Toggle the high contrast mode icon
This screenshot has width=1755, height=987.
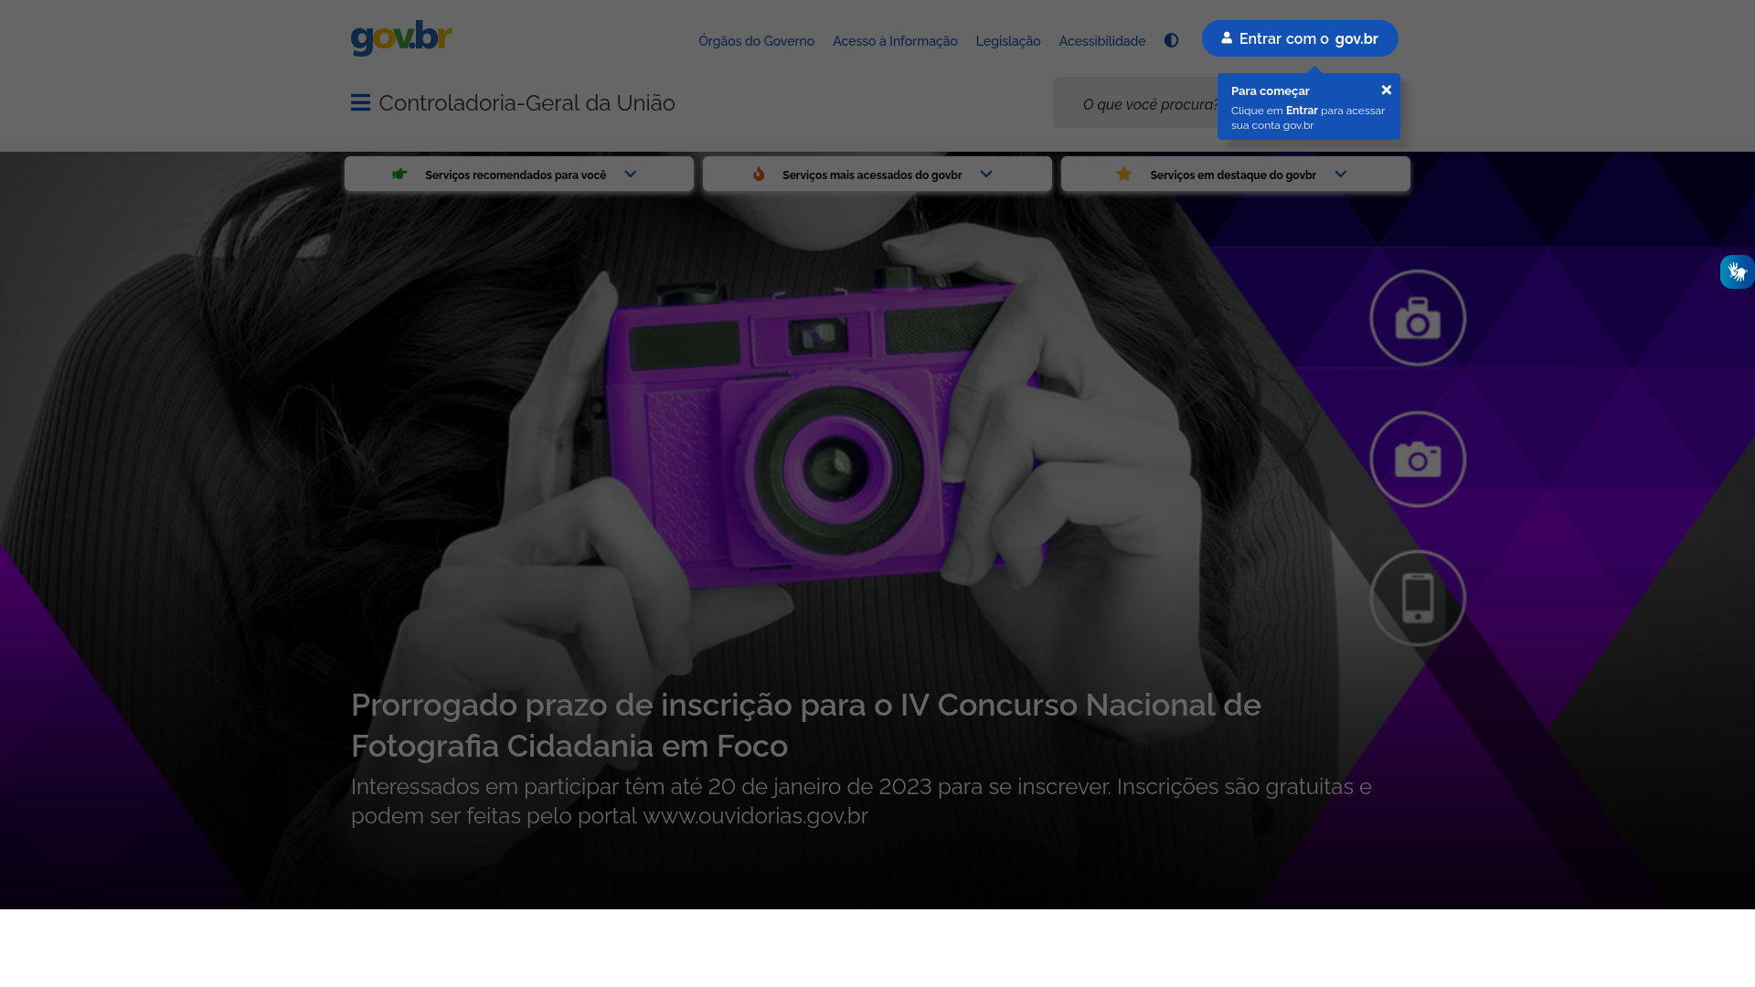coord(1171,40)
